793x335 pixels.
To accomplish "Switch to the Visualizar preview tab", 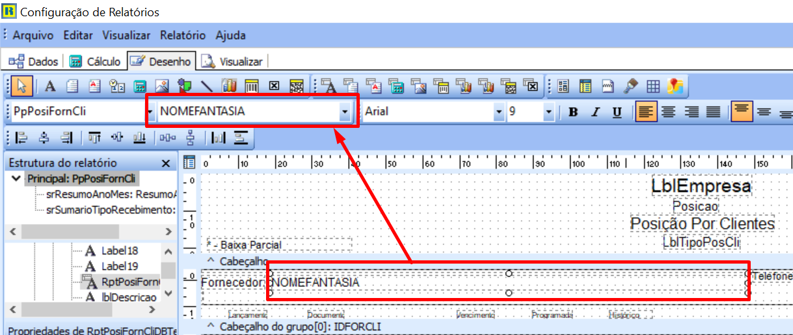I will 232,62.
